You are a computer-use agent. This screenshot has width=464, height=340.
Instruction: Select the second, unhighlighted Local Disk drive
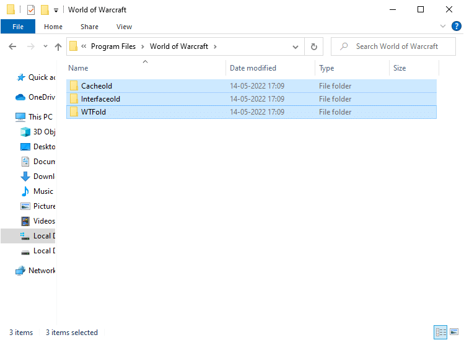click(x=38, y=251)
